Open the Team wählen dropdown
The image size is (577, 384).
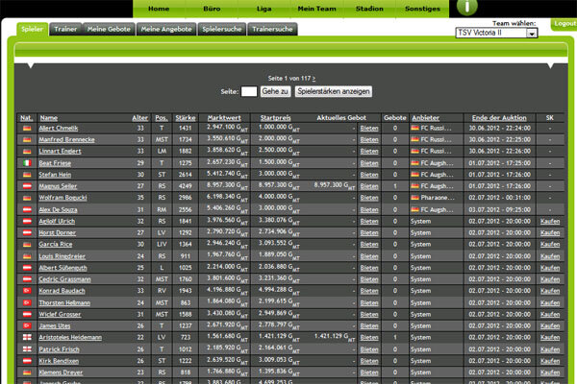click(x=496, y=33)
